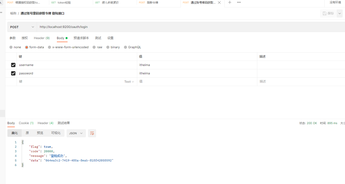Click the save icon button
Image resolution: width=345 pixels, height=184 pixels.
tap(328, 13)
